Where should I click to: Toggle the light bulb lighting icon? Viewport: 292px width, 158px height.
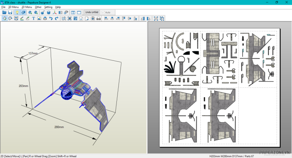tap(17, 12)
